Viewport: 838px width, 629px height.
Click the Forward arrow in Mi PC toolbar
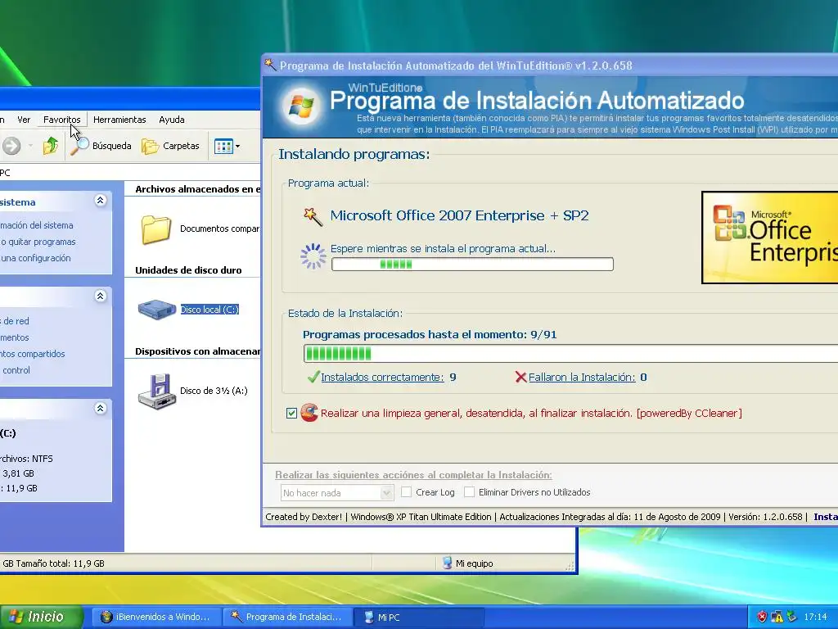pos(11,146)
